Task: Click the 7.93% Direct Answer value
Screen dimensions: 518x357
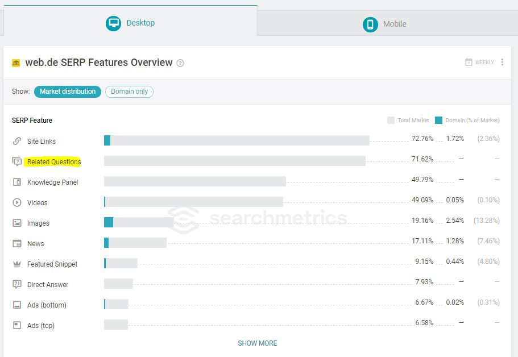Action: [x=424, y=282]
